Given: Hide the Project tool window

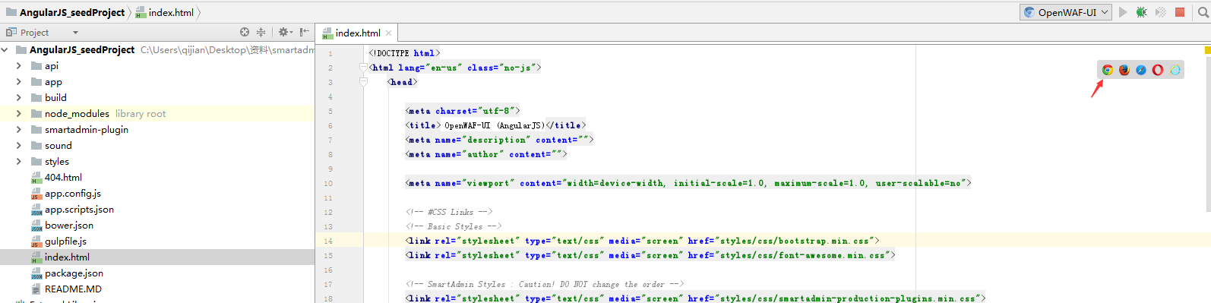Looking at the screenshot, I should tap(305, 32).
